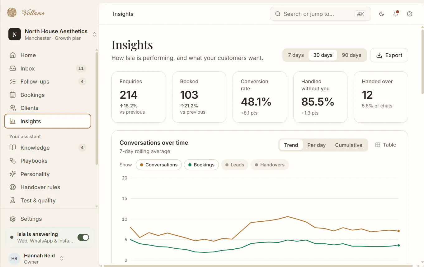Click the Clients people icon
The image size is (424, 267).
[x=13, y=108]
